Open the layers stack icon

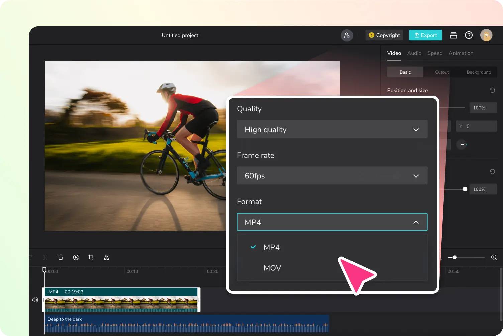tap(454, 35)
